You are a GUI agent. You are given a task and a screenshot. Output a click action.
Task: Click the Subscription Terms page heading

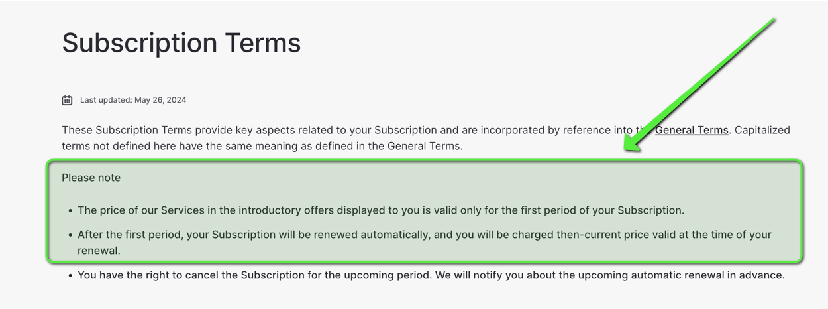[x=181, y=43]
